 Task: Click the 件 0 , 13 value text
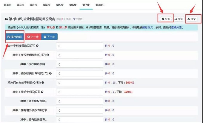110,83
